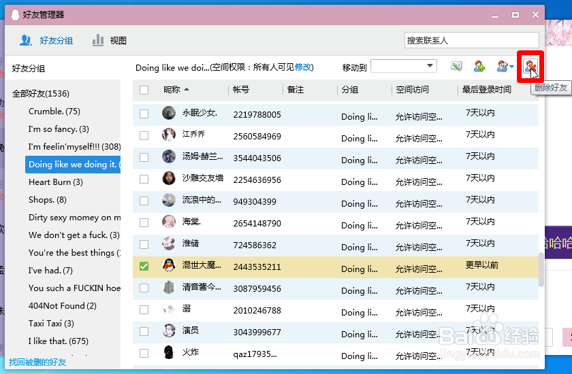The image size is (572, 374).
Task: Select I'm so fancy. (3) group
Action: pos(59,129)
